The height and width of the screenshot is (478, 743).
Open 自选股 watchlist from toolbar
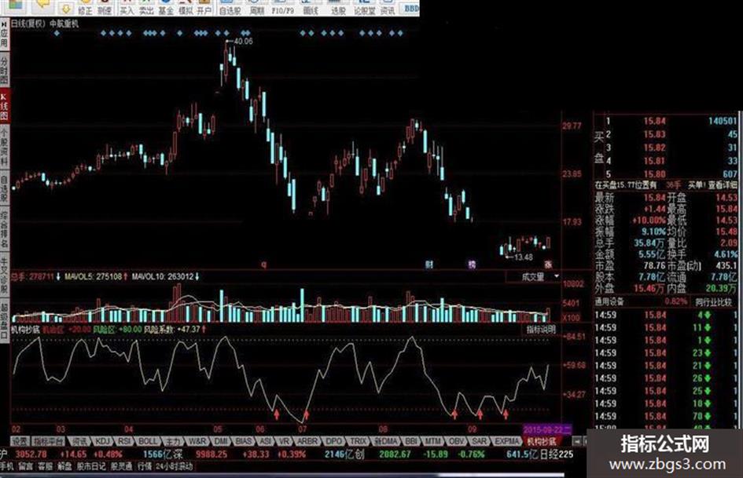[230, 8]
